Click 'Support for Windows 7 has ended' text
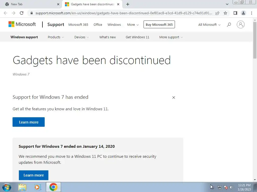Viewport: 257px width, 192px height. coord(50,97)
